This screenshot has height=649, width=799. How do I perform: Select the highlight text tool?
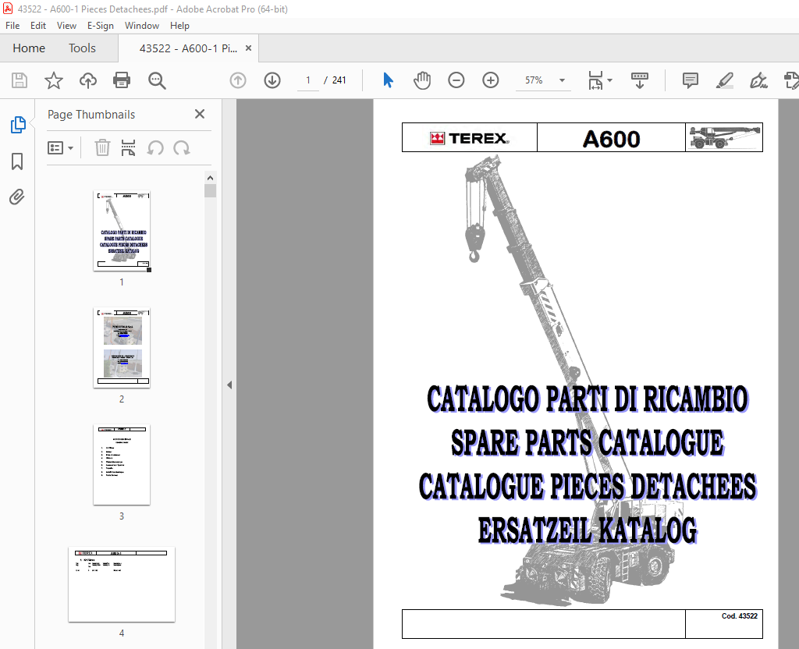[724, 80]
